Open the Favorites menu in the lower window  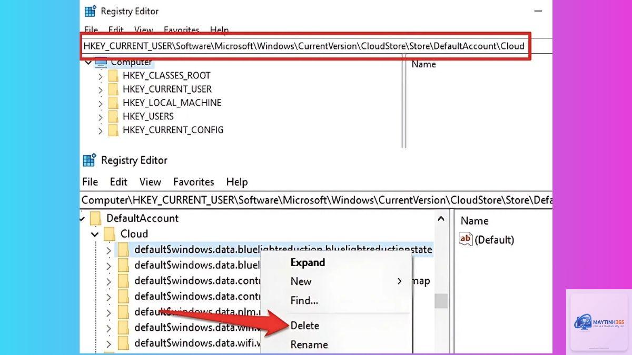coord(194,181)
